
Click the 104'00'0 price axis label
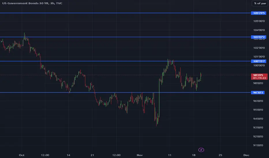coord(259,30)
